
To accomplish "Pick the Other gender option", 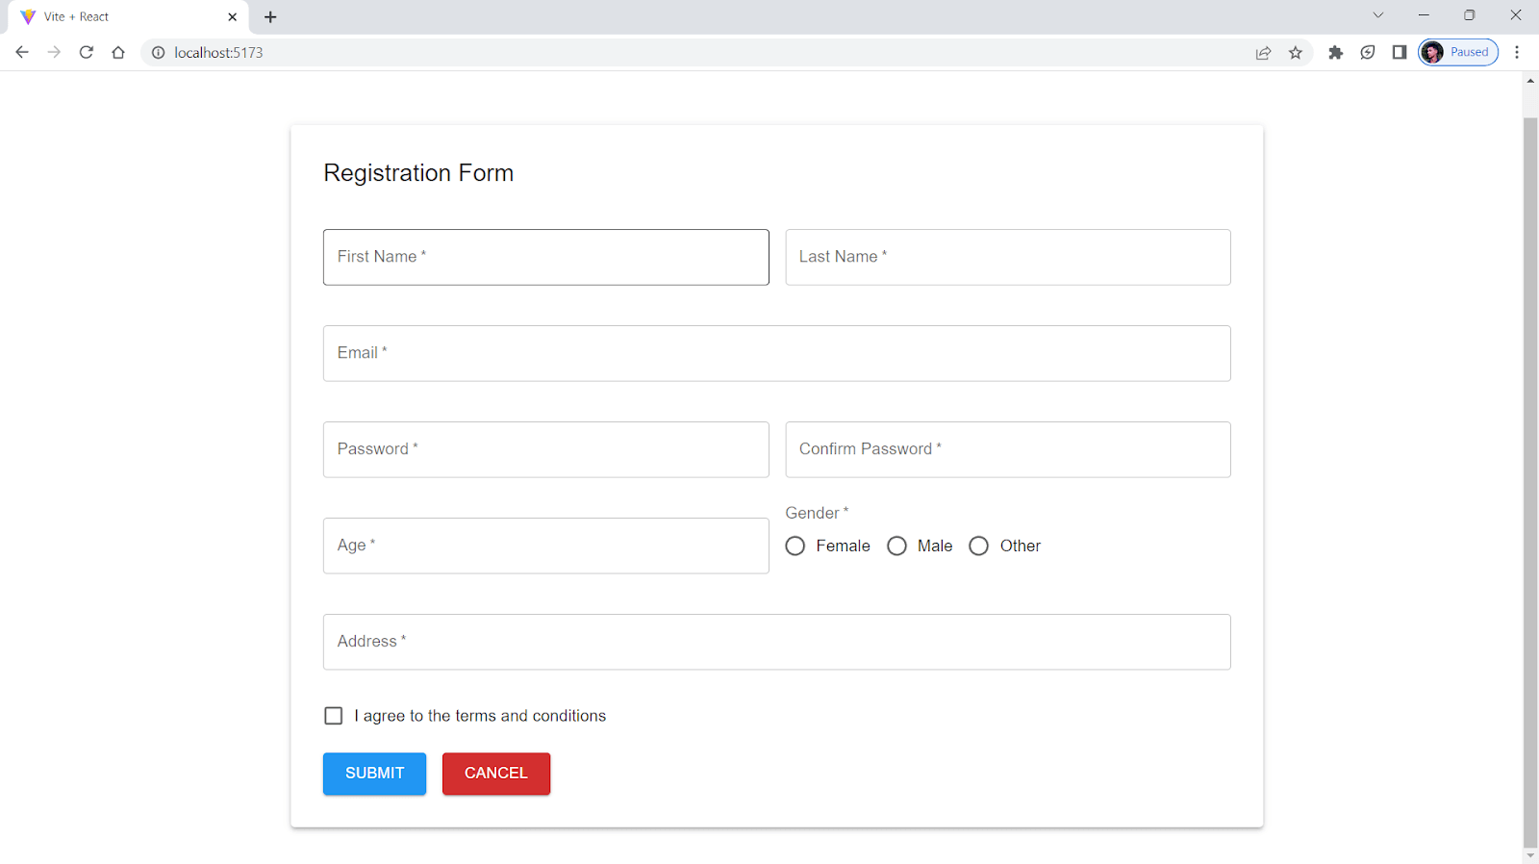I will click(x=979, y=546).
